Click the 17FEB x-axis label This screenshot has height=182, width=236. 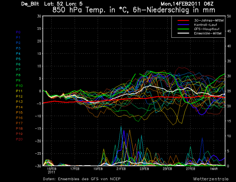click(75, 169)
